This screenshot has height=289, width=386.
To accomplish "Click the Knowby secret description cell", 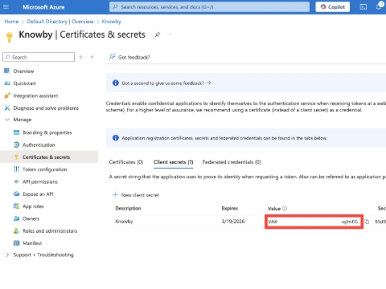I will click(x=124, y=222).
